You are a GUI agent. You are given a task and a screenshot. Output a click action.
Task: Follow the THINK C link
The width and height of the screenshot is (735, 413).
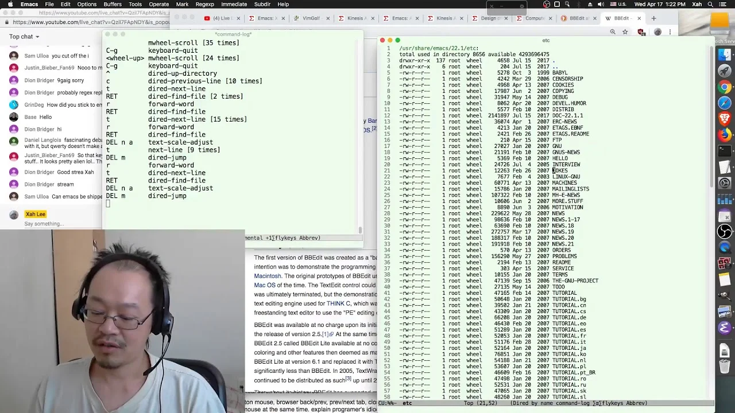tap(338, 303)
